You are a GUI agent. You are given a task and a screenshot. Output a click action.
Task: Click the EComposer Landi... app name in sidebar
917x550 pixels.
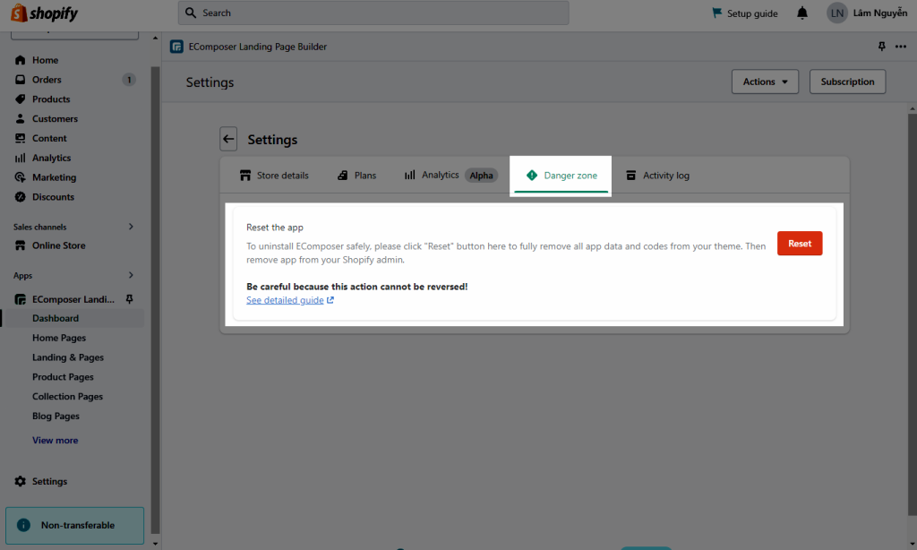[x=73, y=299]
